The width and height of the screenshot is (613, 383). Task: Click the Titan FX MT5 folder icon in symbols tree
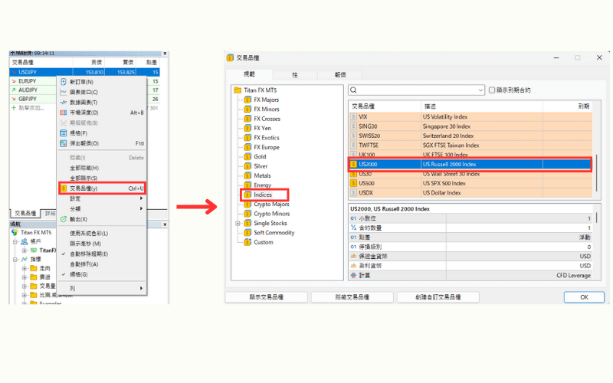point(238,90)
